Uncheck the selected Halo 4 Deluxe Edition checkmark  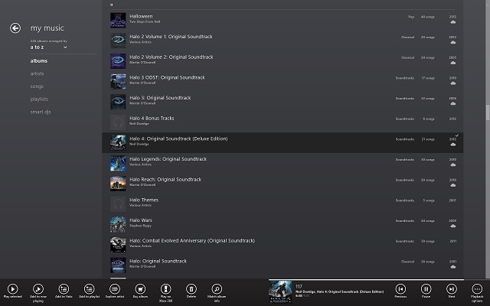click(457, 135)
